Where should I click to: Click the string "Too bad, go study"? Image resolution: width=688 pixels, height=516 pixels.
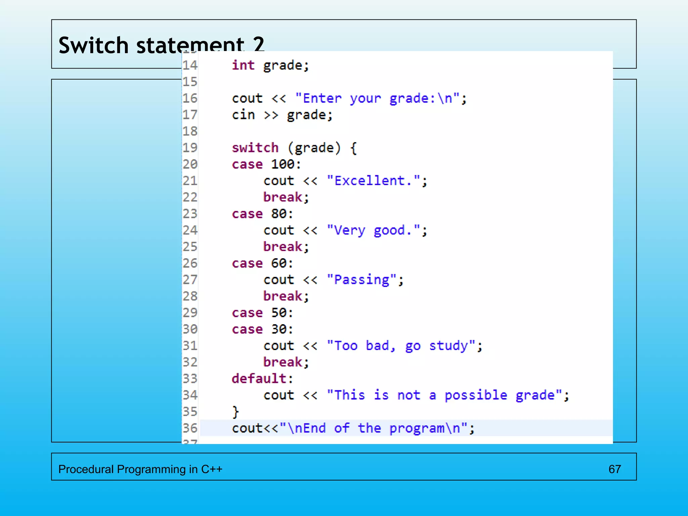tap(401, 346)
